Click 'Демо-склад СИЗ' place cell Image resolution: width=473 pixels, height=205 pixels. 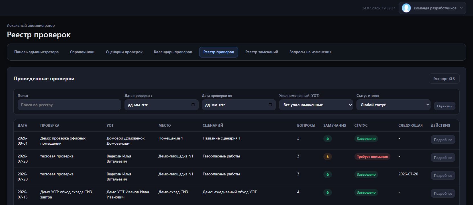[x=173, y=192]
